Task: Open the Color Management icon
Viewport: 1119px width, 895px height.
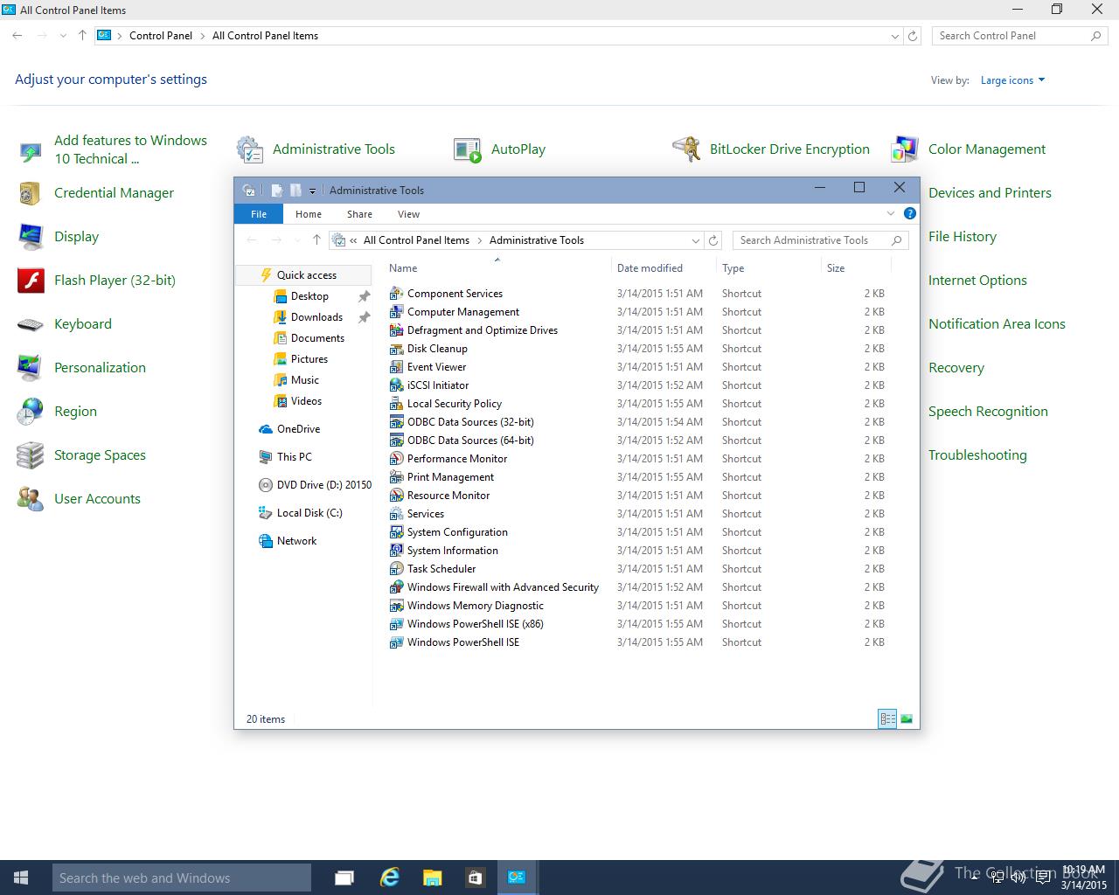Action: click(x=904, y=149)
